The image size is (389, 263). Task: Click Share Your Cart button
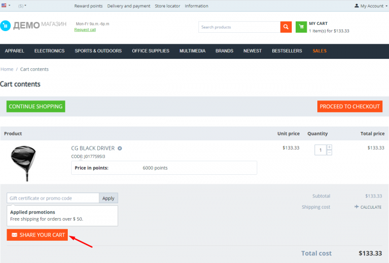coord(37,235)
